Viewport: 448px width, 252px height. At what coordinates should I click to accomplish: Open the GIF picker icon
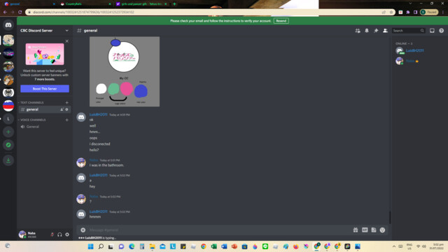point(365,230)
